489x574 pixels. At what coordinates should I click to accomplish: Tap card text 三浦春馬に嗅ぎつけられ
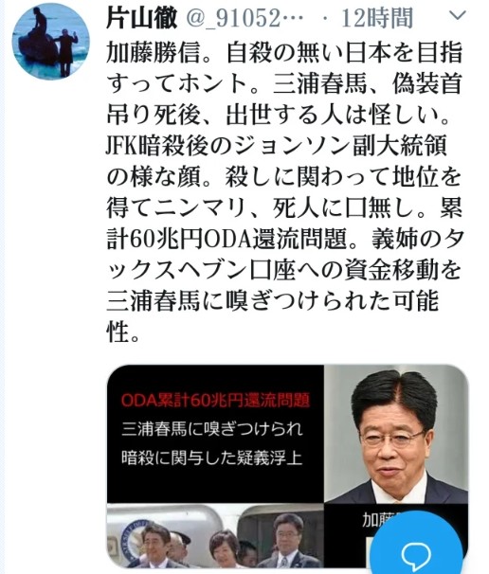click(212, 429)
